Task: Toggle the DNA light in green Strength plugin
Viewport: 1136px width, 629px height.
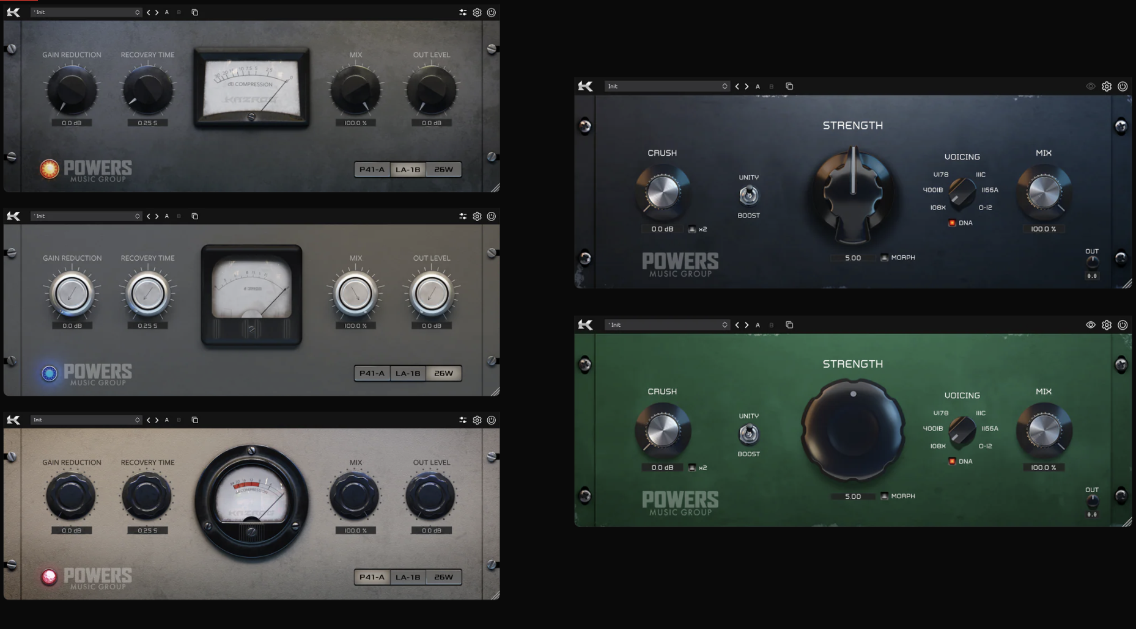Action: tap(952, 461)
